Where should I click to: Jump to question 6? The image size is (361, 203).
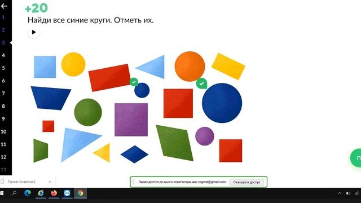pyautogui.click(x=3, y=81)
